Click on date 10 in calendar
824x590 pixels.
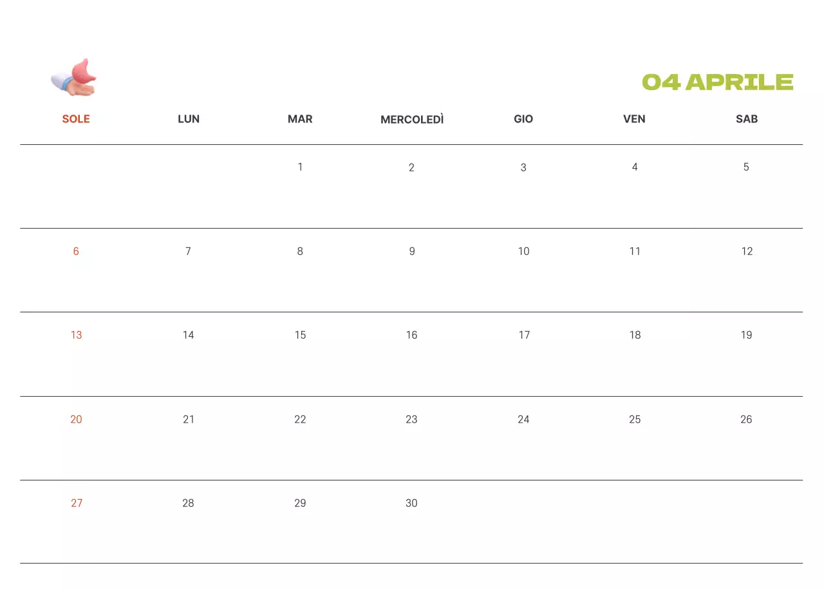[x=524, y=251]
